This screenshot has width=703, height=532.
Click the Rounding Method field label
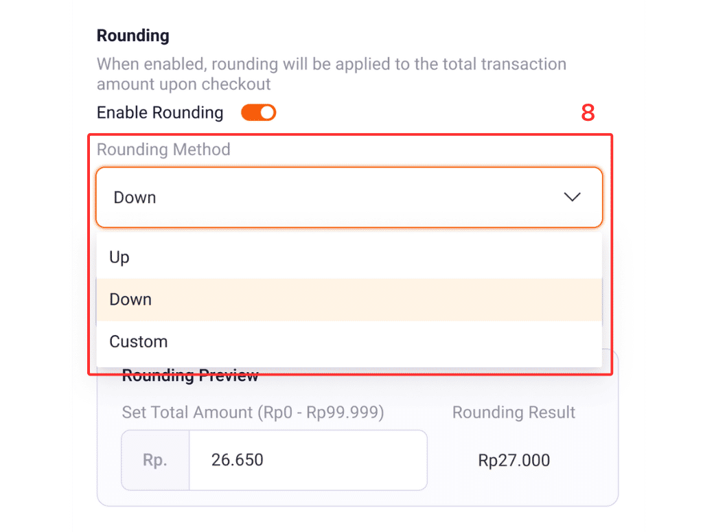pos(163,150)
